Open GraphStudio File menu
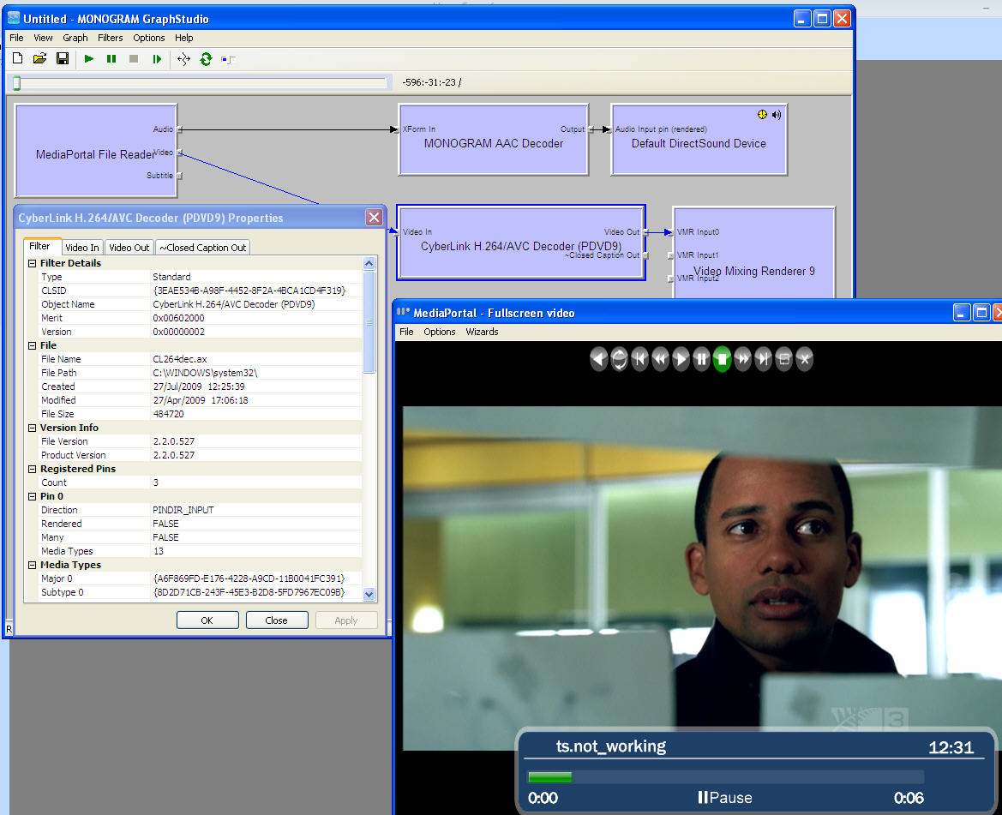 click(x=16, y=38)
